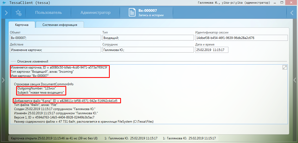The height and width of the screenshot is (143, 298).
Task: Switch to the Администратор workspace tab
Action: [95, 13]
